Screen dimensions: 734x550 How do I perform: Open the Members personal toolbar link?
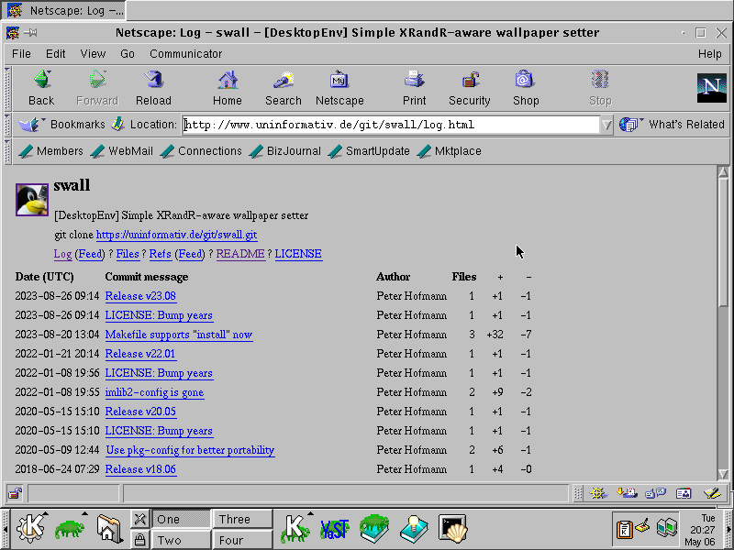pos(50,151)
